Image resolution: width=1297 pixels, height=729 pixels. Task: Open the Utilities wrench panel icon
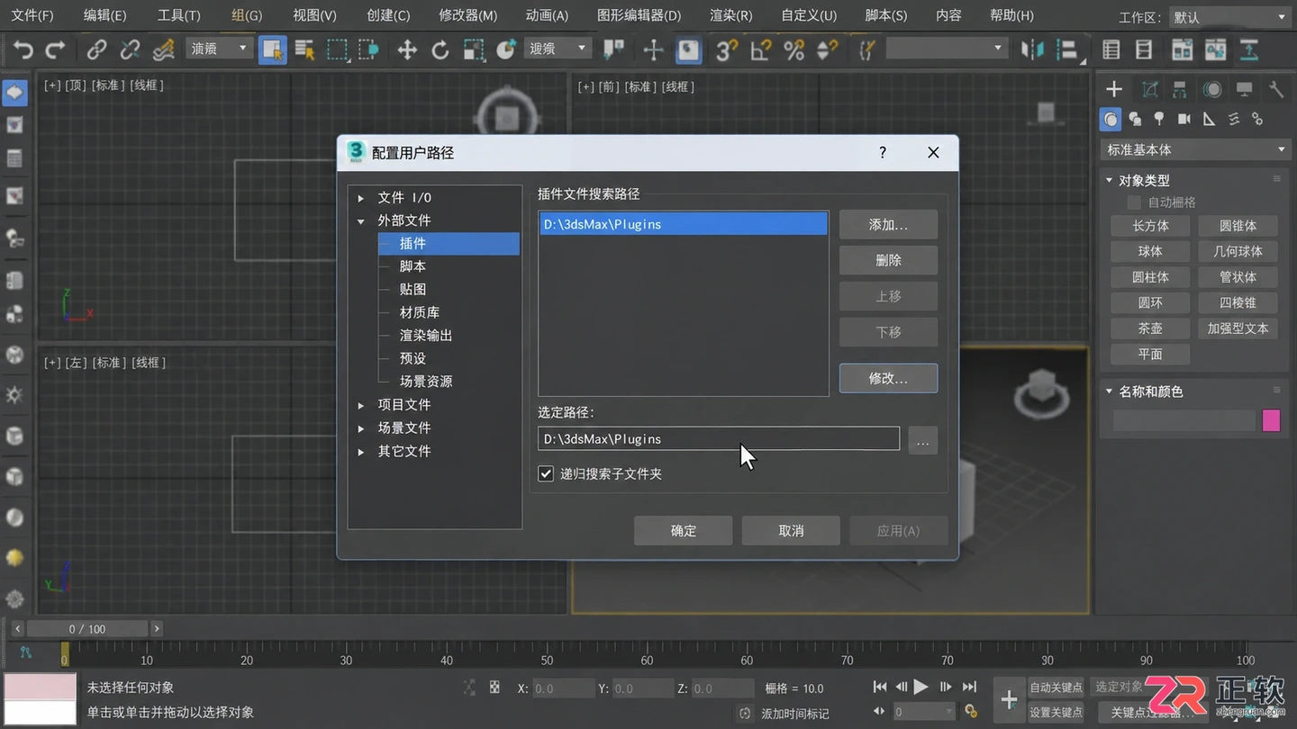1276,89
